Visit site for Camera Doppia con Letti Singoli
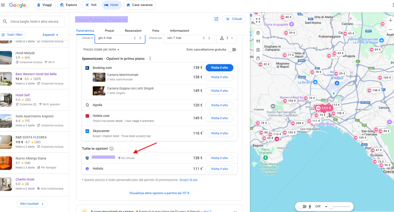Screen dimensions: 394x212 point(219,91)
